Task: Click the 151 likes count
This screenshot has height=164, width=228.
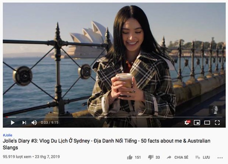Action: pyautogui.click(x=138, y=157)
